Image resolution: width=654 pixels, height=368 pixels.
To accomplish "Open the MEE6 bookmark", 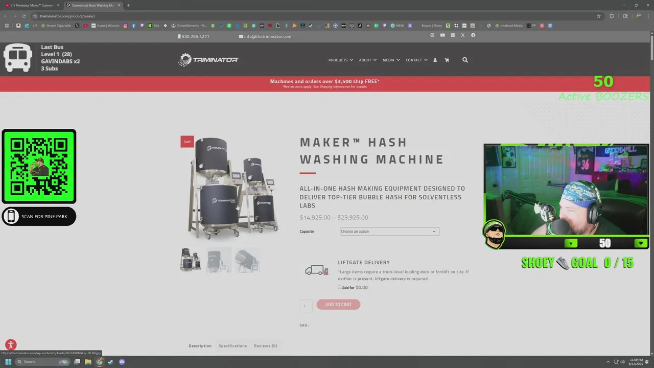I will click(x=397, y=26).
